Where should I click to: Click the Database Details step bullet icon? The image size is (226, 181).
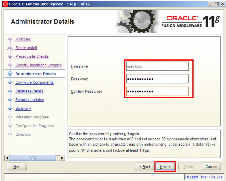(10, 91)
